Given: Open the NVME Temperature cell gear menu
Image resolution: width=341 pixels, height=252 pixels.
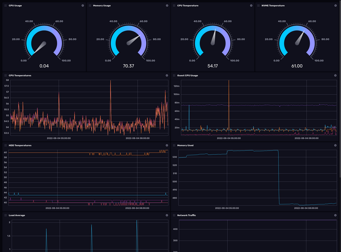Looking at the screenshot, I should click(335, 6).
